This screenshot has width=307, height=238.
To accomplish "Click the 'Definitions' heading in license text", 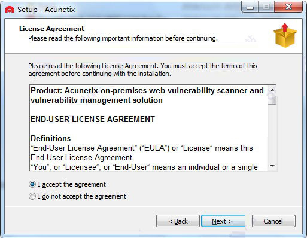I will [51, 138].
